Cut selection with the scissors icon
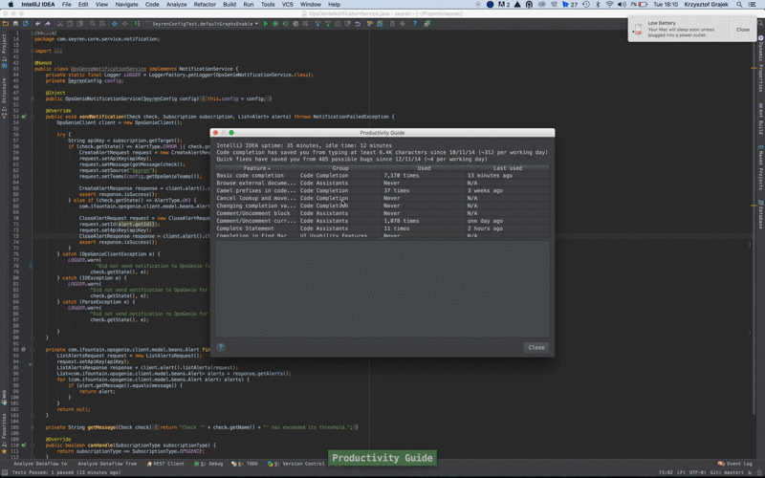765x478 pixels. point(59,23)
